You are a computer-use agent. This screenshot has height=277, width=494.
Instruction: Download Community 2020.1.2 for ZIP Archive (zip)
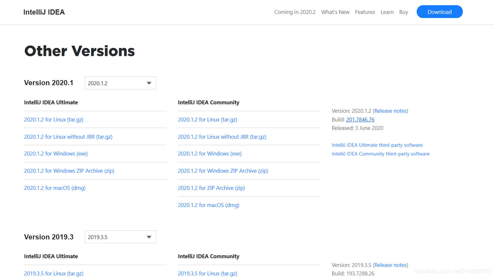point(211,188)
